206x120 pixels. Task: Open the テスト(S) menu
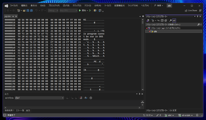tap(88, 5)
